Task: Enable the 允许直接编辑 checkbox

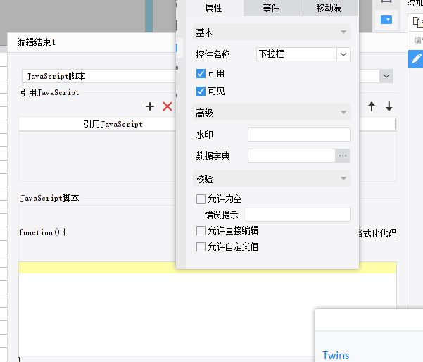Action: [x=201, y=231]
